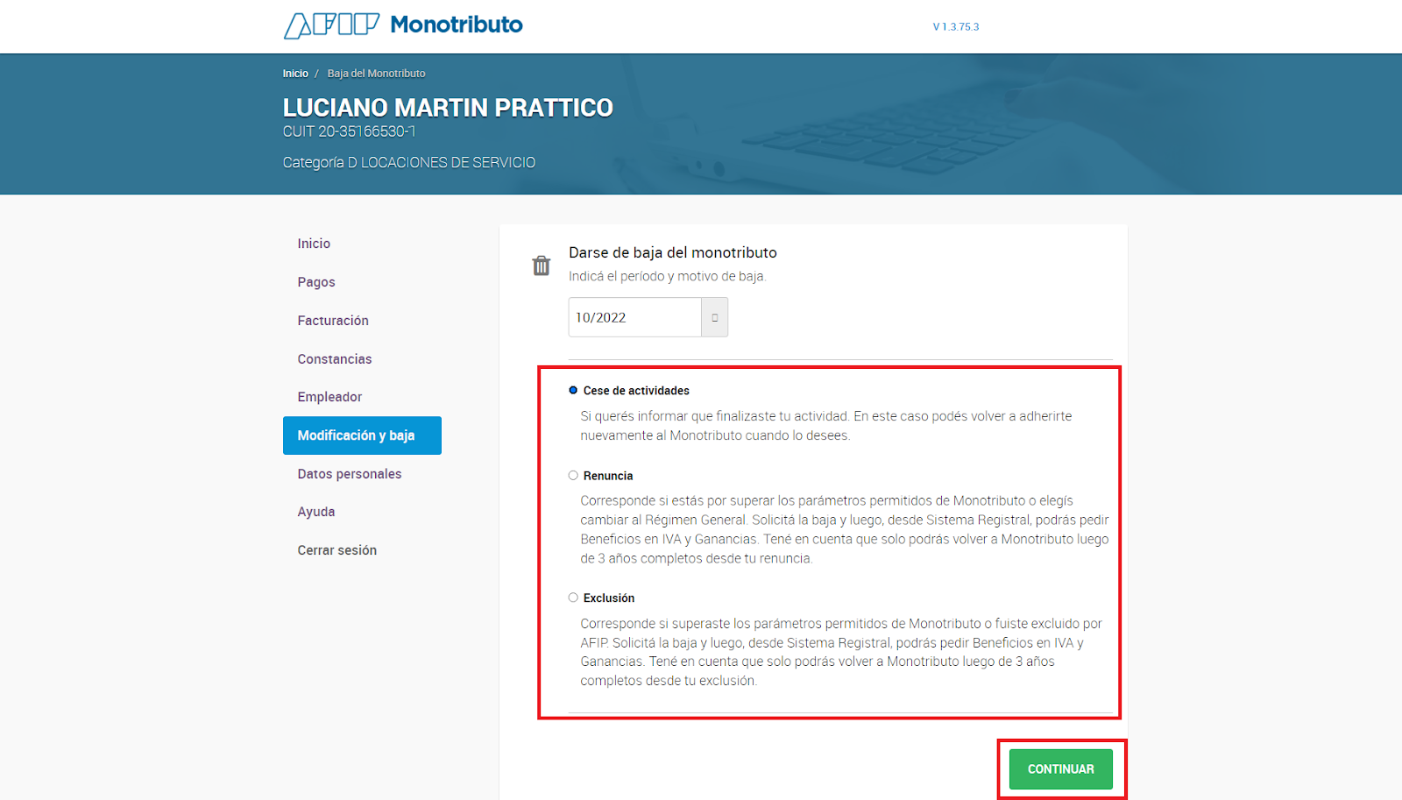Viewport: 1402px width, 800px height.
Task: Open Datos personales section
Action: 350,474
